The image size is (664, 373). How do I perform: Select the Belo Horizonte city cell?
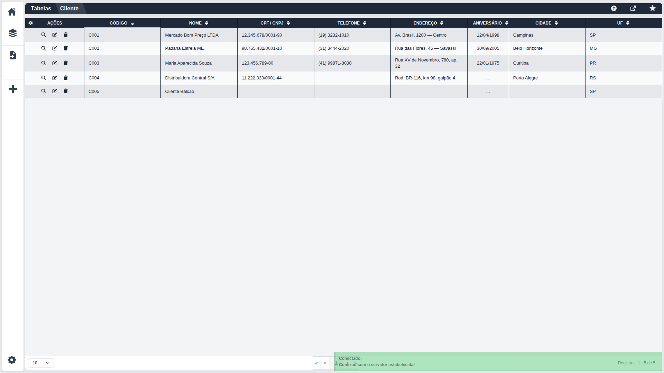coord(547,48)
